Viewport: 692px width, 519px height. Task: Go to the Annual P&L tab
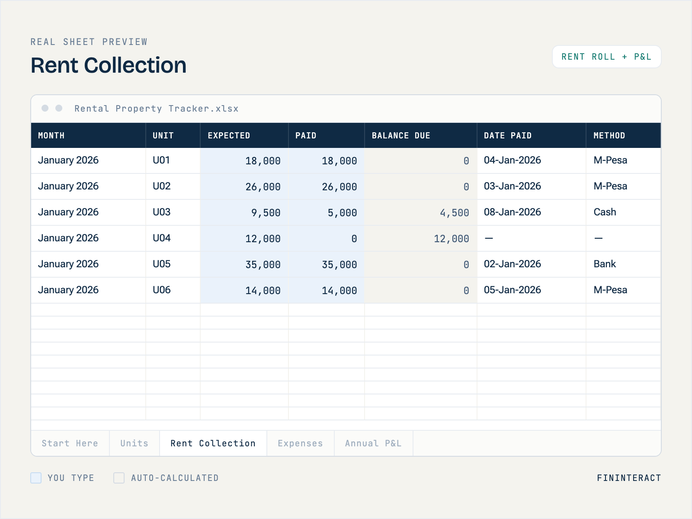374,443
